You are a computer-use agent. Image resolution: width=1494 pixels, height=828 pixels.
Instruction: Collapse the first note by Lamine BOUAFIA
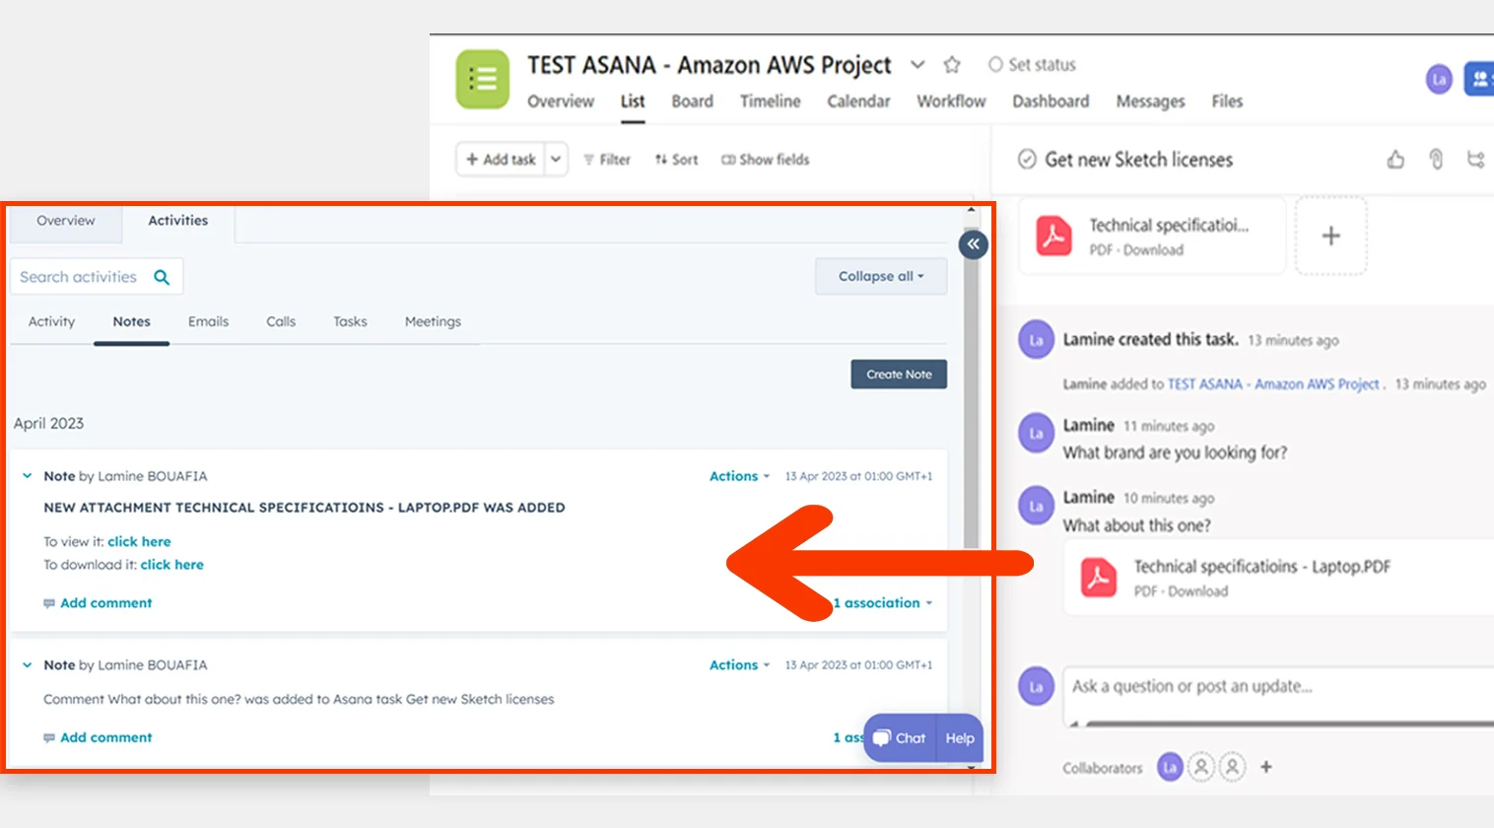28,476
